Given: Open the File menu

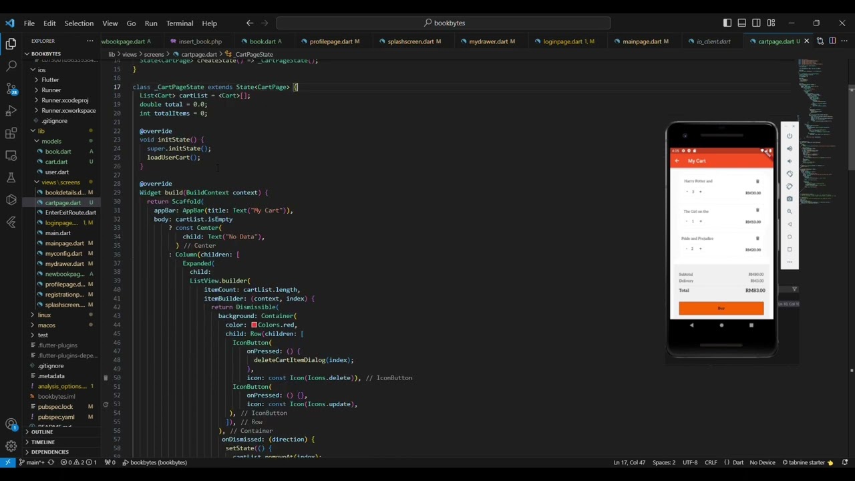Looking at the screenshot, I should click(29, 23).
